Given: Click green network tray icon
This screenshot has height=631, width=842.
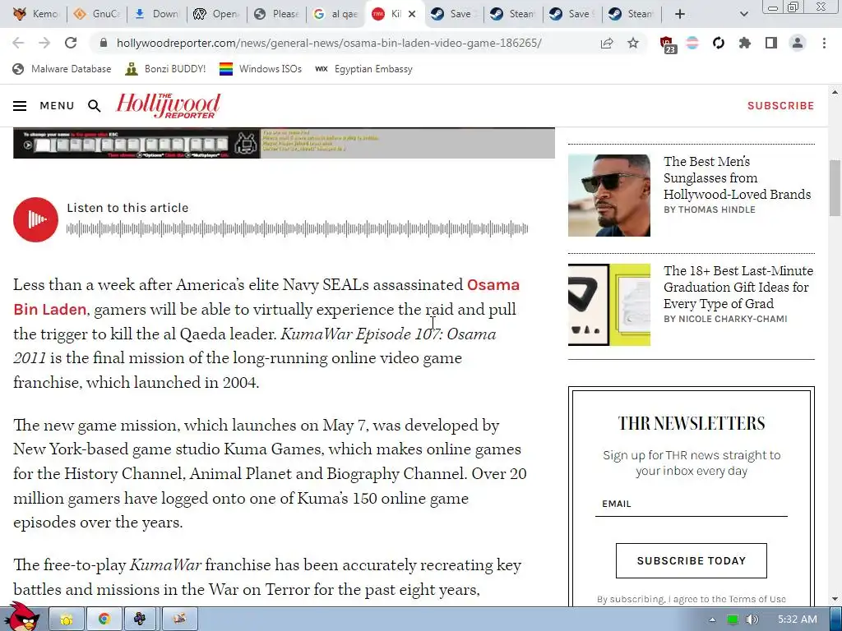Looking at the screenshot, I should coord(733,619).
